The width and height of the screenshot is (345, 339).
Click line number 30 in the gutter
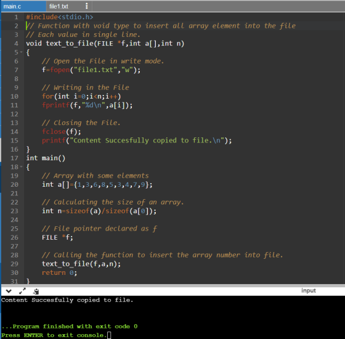[x=15, y=272]
